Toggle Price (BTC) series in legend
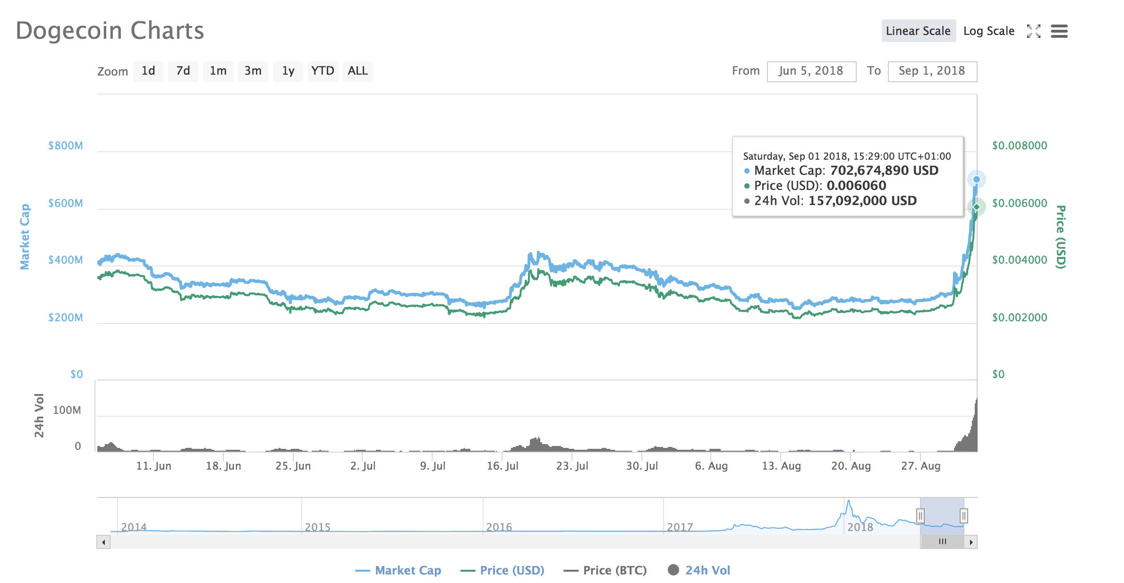The image size is (1124, 583). pyautogui.click(x=605, y=570)
